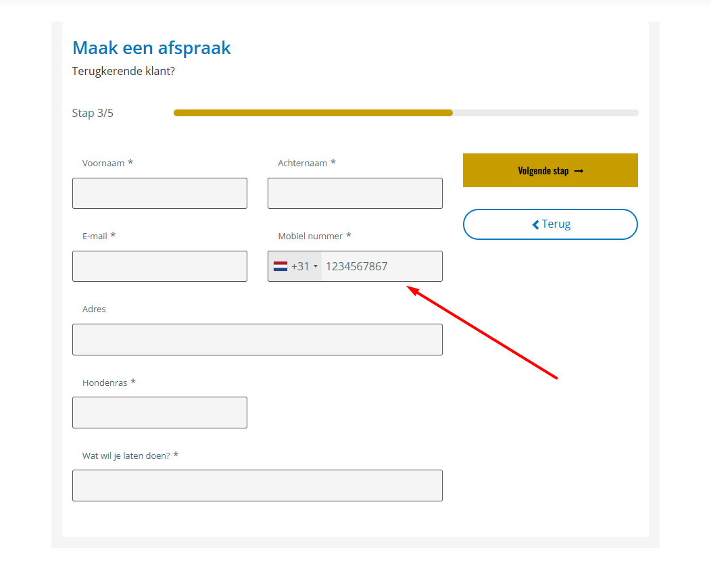Focus the Voornaam input field
The image size is (711, 571).
[x=160, y=193]
